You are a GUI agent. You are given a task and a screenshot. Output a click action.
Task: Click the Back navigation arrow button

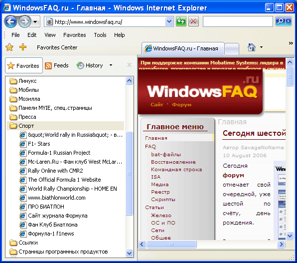10,21
